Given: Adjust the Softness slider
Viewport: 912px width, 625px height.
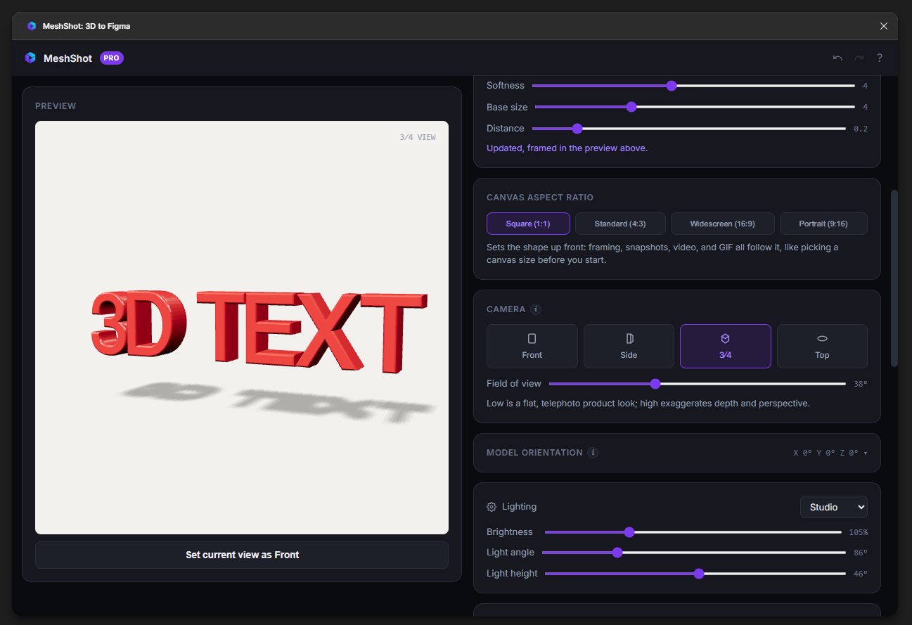Looking at the screenshot, I should pyautogui.click(x=693, y=86).
